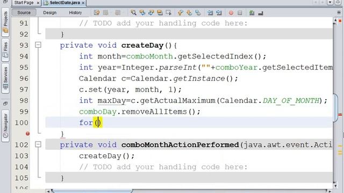The width and height of the screenshot is (344, 193).
Task: Open the Projects side panel
Action: click(x=5, y=22)
